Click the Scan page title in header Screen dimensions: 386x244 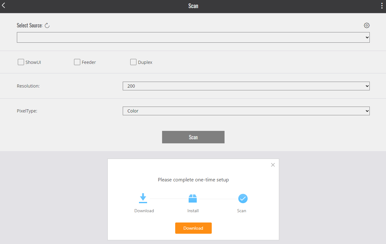pyautogui.click(x=193, y=6)
